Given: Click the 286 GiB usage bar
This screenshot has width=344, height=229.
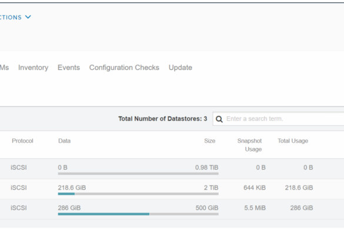Looking at the screenshot, I should point(138,214).
